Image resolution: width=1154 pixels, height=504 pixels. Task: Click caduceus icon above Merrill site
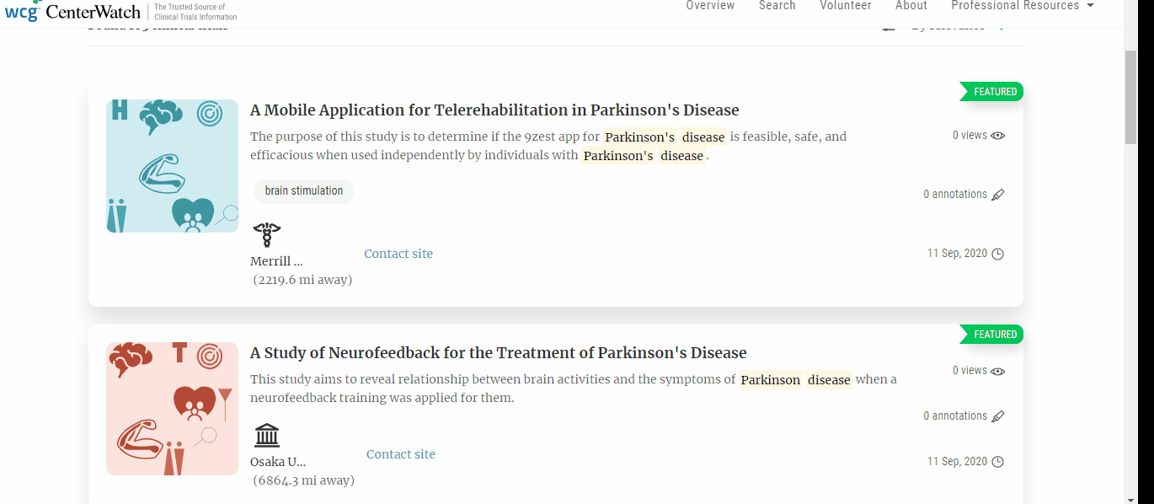pos(267,235)
